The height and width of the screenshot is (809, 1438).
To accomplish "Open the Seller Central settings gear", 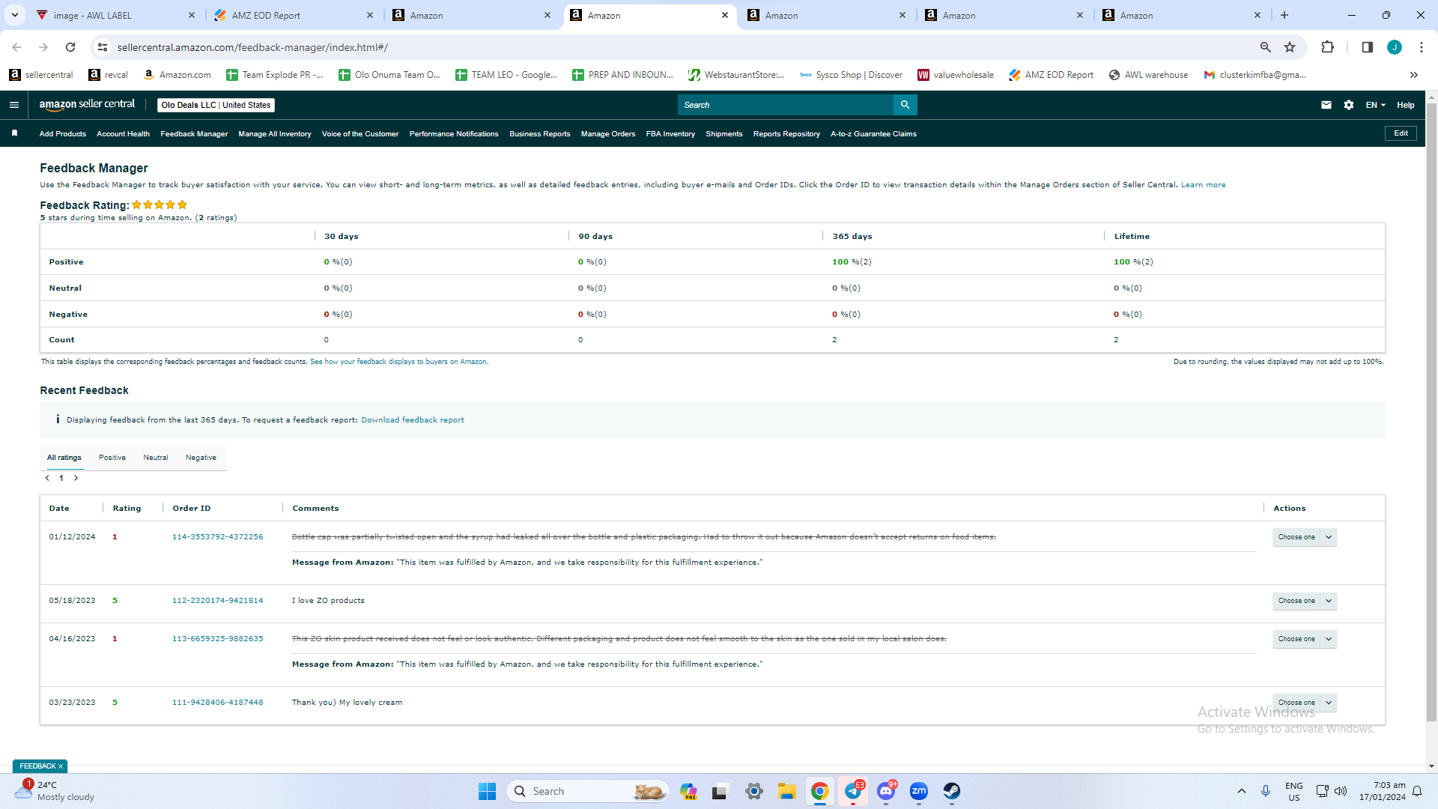I will (1349, 105).
